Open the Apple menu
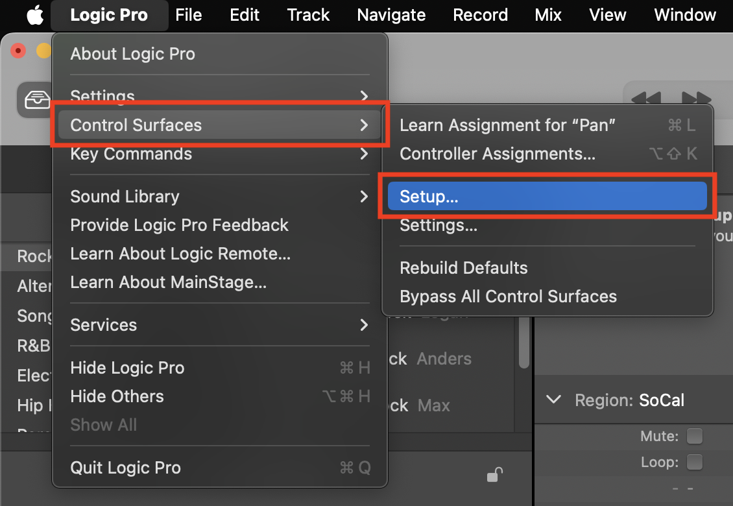Screen dimensions: 733x506 pos(35,15)
